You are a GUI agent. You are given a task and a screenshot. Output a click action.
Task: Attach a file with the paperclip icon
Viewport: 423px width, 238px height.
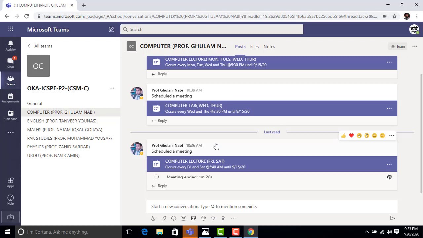[164, 218]
